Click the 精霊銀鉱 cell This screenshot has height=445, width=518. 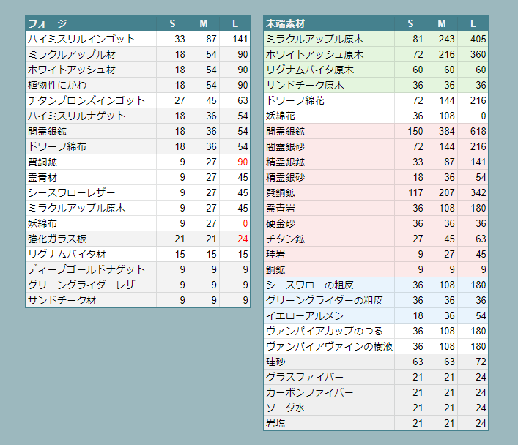[330, 162]
